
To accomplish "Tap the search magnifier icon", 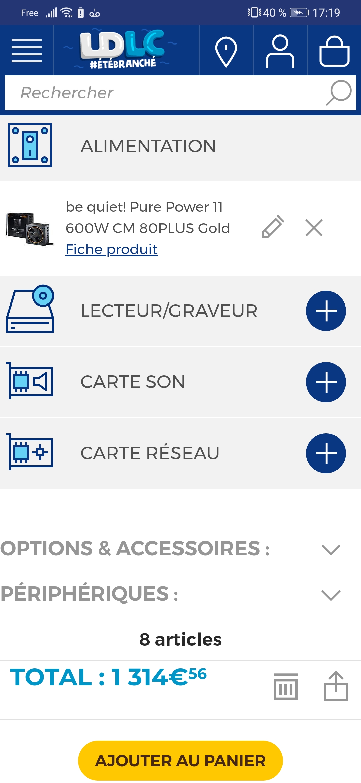I will 338,93.
